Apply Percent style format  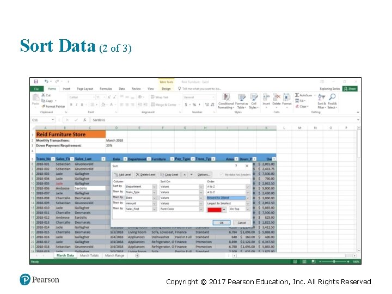point(194,105)
